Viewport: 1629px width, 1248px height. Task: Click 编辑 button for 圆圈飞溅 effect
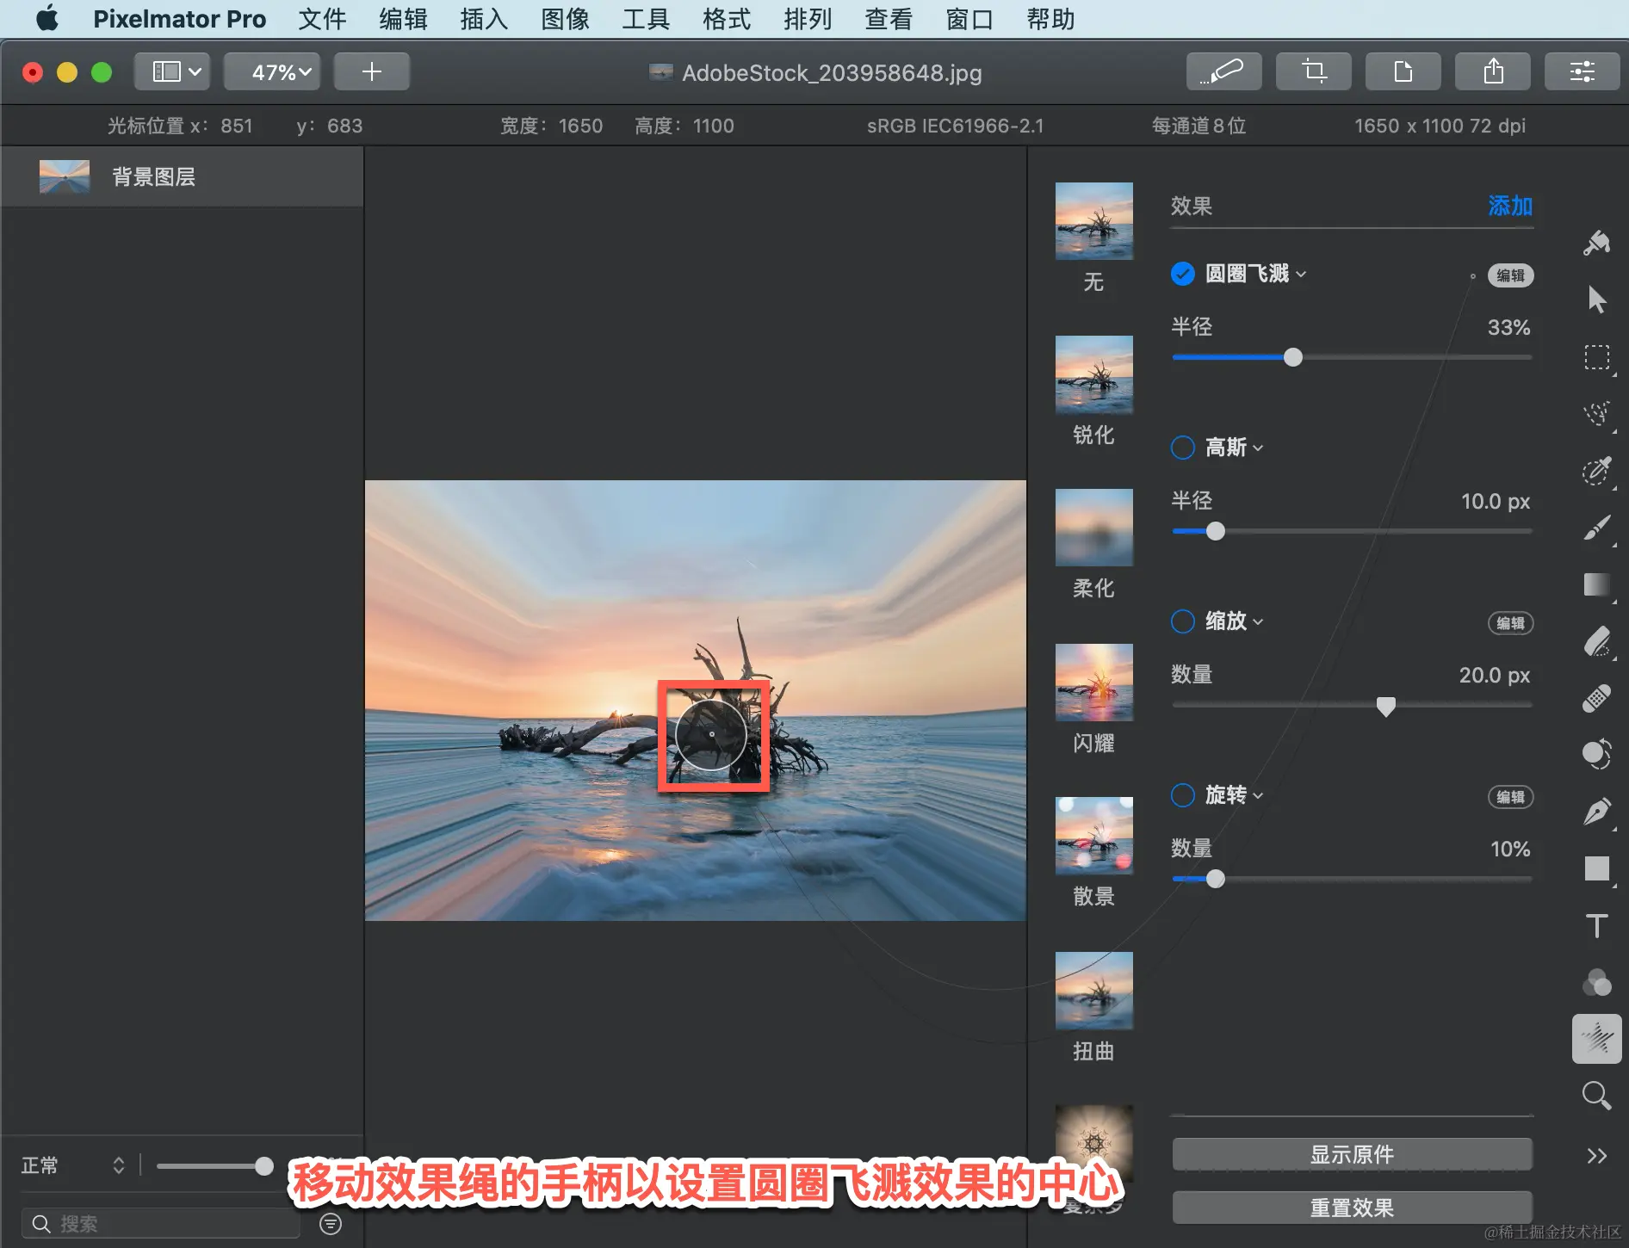[1511, 275]
